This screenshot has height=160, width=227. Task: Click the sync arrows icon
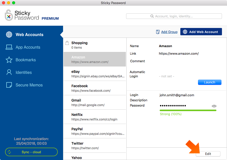pyautogui.click(x=9, y=152)
